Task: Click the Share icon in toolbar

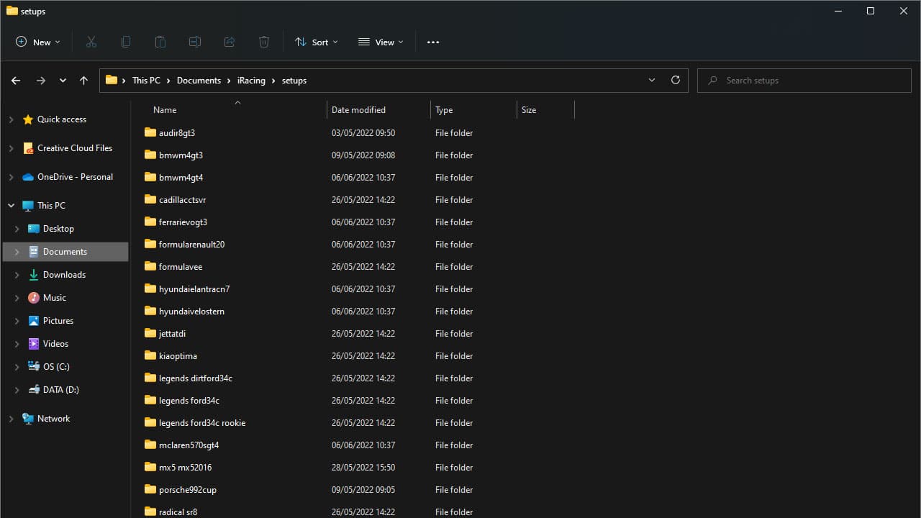Action: [x=230, y=42]
